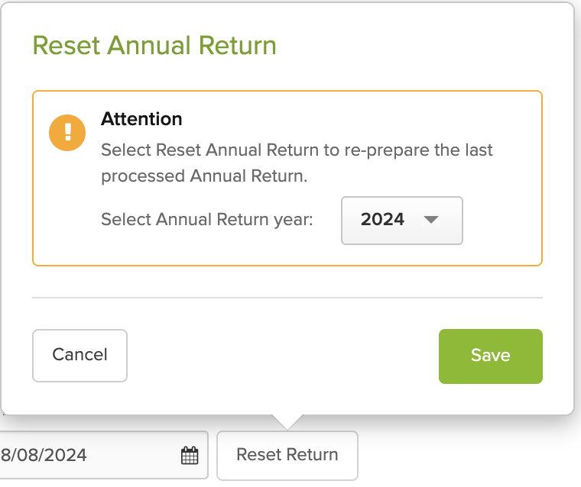Click the green Save button
The height and width of the screenshot is (487, 581).
click(490, 356)
